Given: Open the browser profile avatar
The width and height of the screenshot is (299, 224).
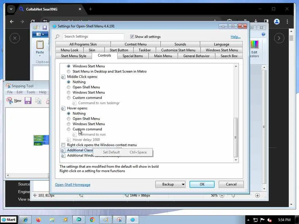Looking at the screenshot, I should (x=277, y=22).
